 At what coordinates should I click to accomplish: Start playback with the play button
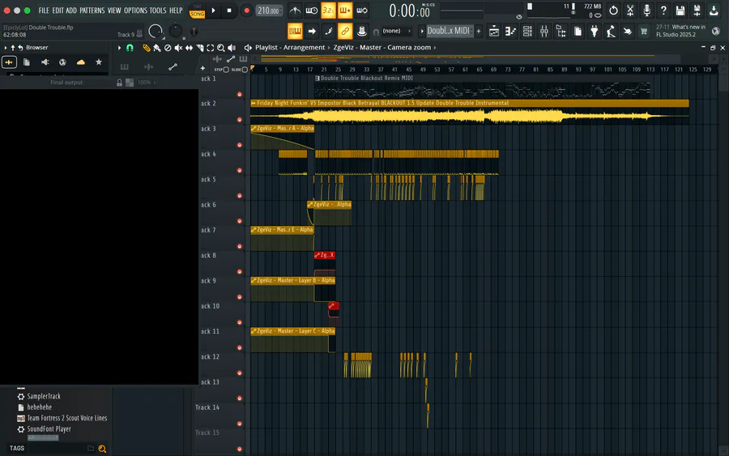[213, 11]
